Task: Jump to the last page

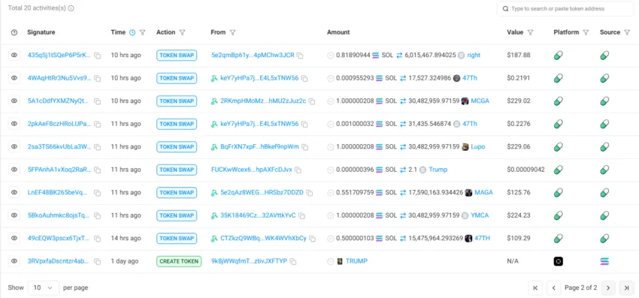Action: [x=626, y=287]
